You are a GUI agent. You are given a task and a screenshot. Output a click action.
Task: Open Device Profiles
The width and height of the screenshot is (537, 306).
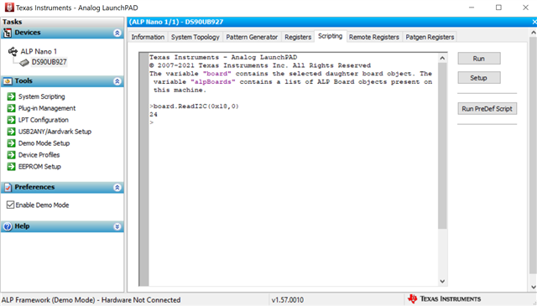pos(39,155)
